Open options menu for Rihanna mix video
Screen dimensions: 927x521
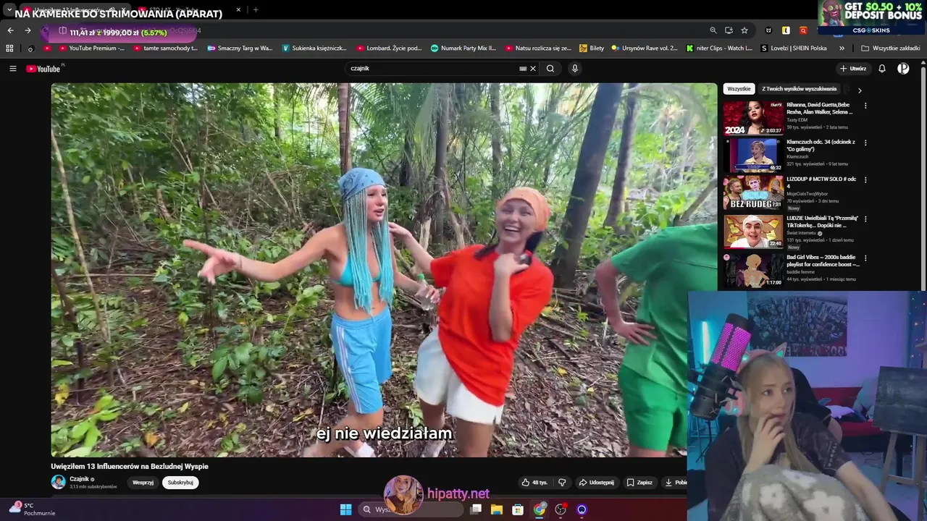point(865,106)
